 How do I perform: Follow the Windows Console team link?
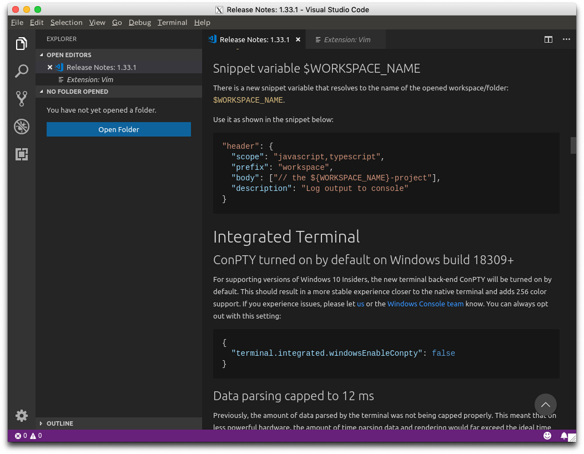tap(425, 304)
